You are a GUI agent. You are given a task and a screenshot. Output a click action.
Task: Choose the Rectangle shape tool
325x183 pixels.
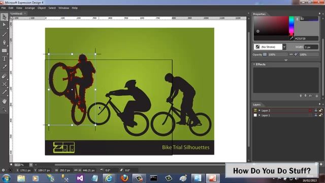tap(4, 51)
